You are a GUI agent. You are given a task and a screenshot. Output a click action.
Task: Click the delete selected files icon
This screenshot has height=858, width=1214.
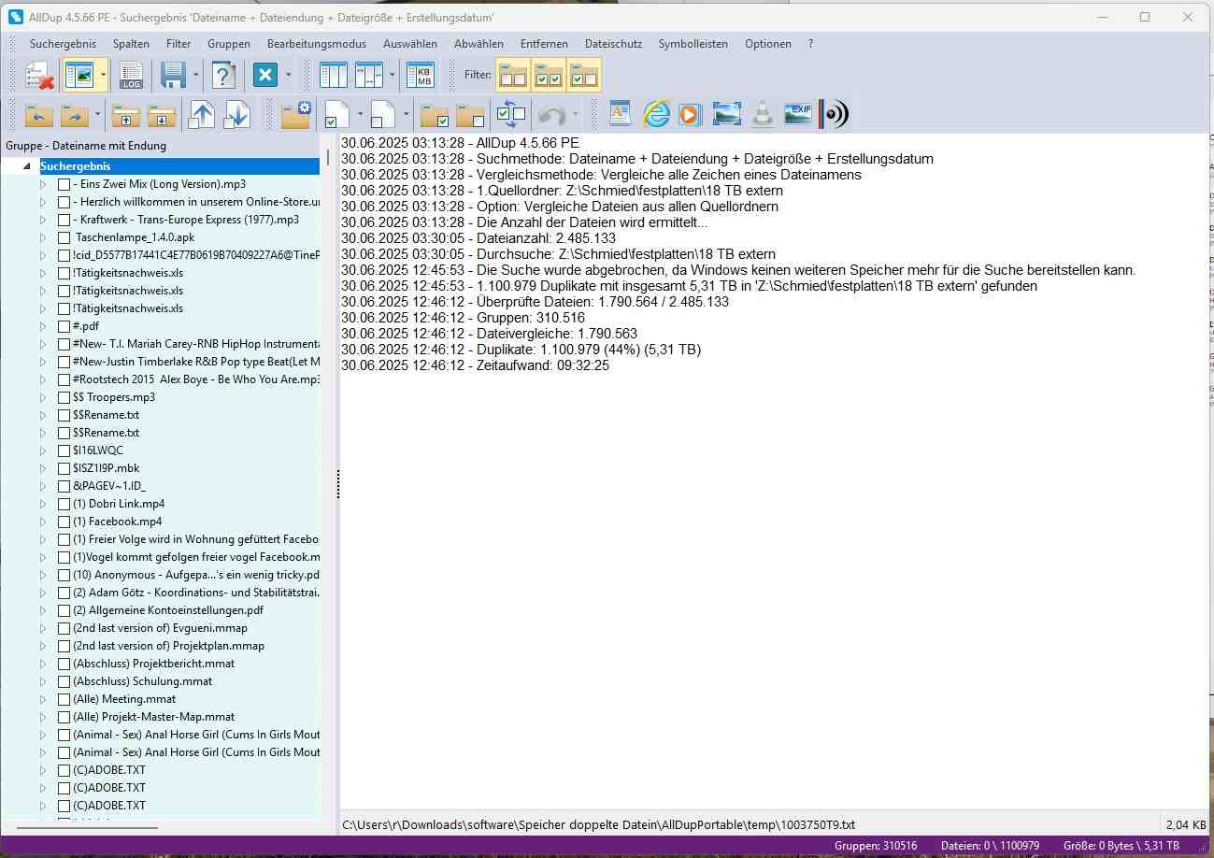[38, 76]
